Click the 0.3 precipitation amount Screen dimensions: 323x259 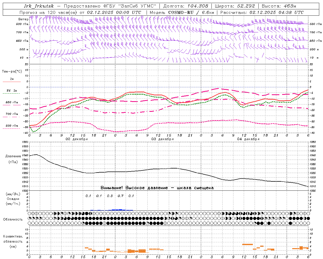110,196
